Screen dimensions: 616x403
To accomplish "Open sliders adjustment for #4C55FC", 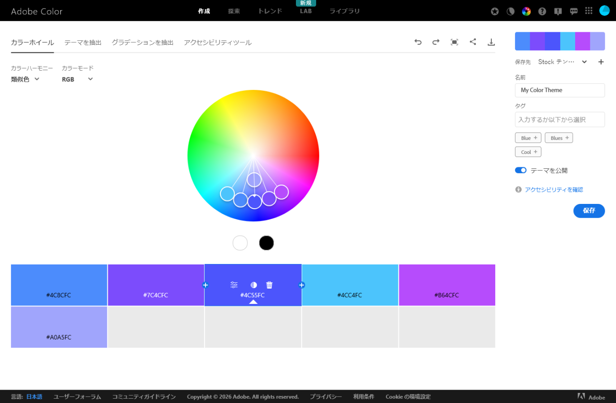I will tap(234, 284).
